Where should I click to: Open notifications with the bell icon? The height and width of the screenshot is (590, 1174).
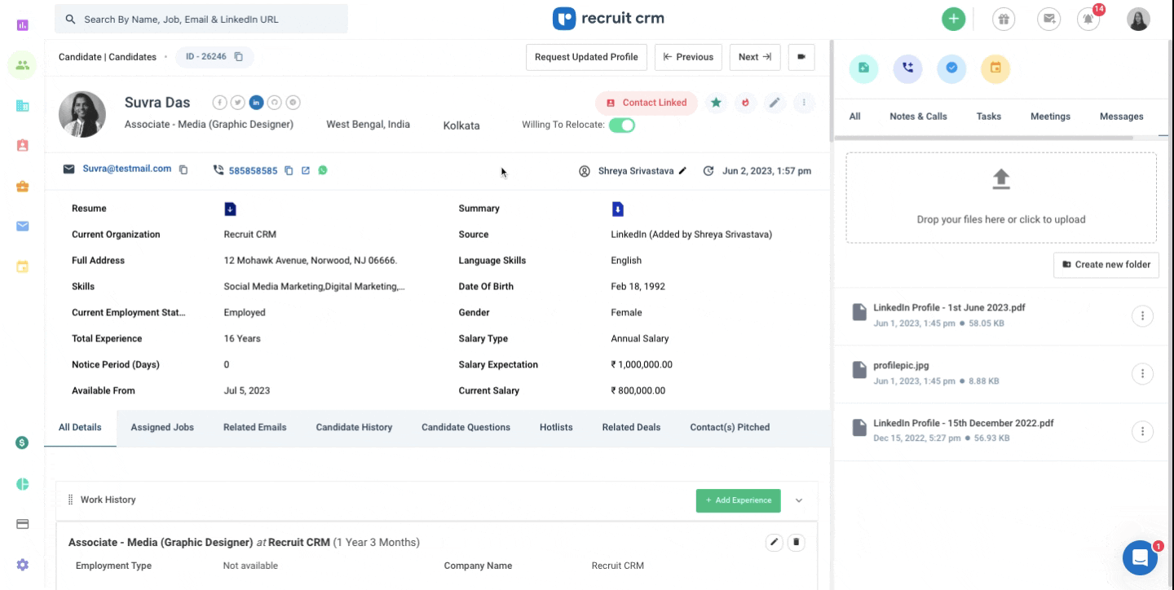coord(1088,18)
